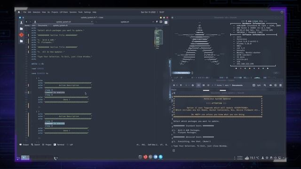Launch Firefox-like red icon in dock
This screenshot has width=301, height=169.
coord(145,157)
